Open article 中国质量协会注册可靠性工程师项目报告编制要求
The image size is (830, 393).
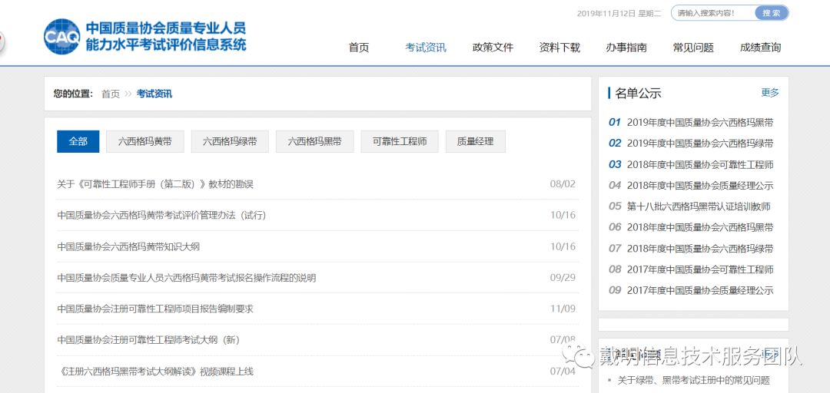coord(155,309)
